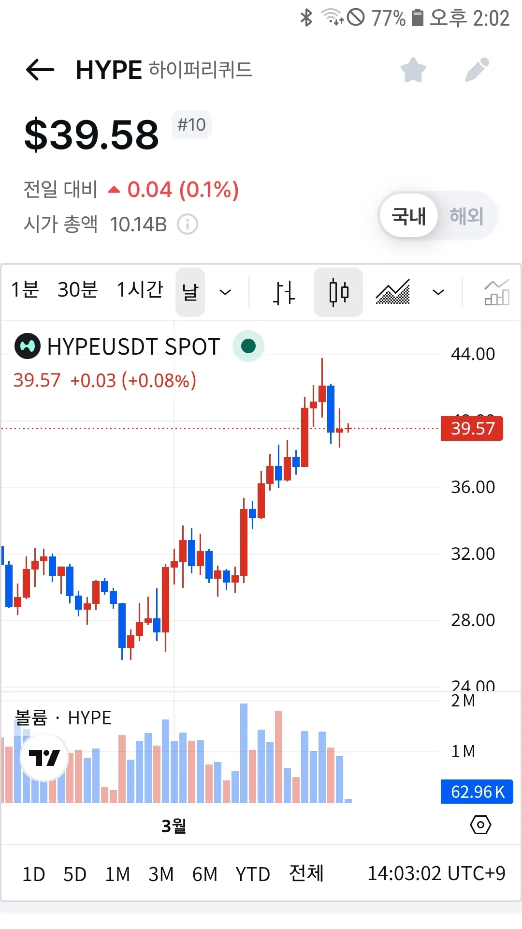This screenshot has width=522, height=929.
Task: Select the 1시간 interval tab
Action: pyautogui.click(x=140, y=290)
